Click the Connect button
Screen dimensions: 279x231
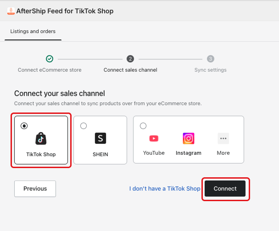tap(225, 189)
